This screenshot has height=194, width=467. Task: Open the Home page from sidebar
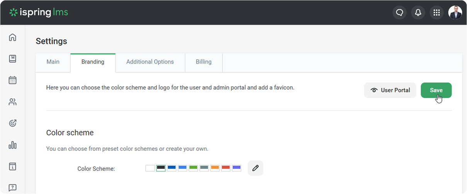click(12, 37)
